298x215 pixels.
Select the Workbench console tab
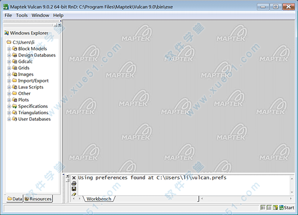[x=99, y=199]
